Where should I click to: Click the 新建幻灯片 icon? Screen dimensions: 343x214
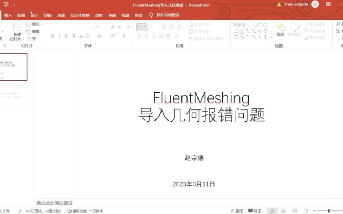pos(17,27)
